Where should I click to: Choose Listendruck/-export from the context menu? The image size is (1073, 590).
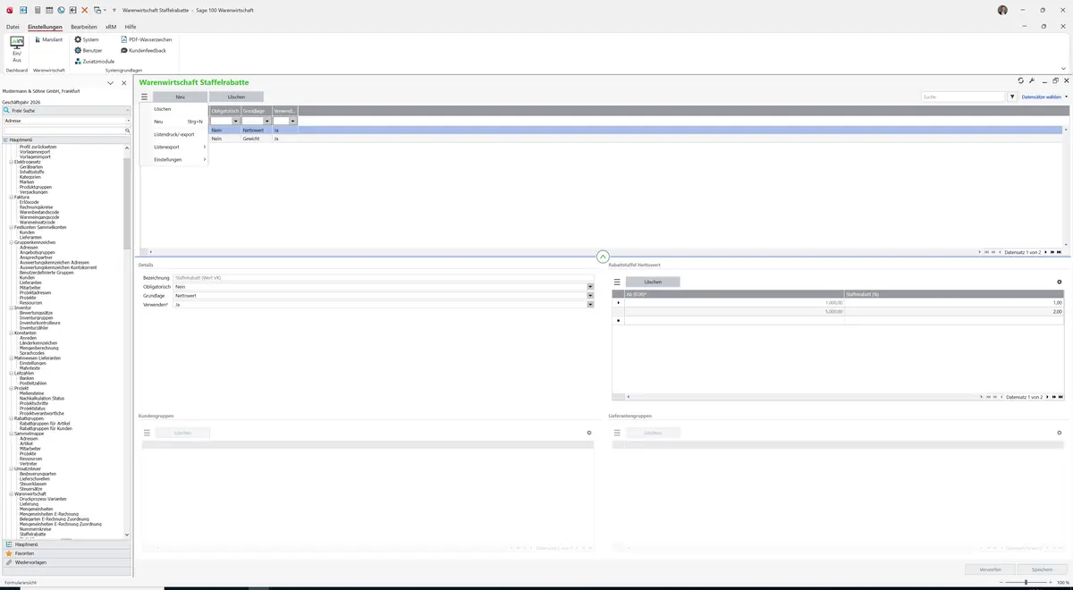coord(174,134)
